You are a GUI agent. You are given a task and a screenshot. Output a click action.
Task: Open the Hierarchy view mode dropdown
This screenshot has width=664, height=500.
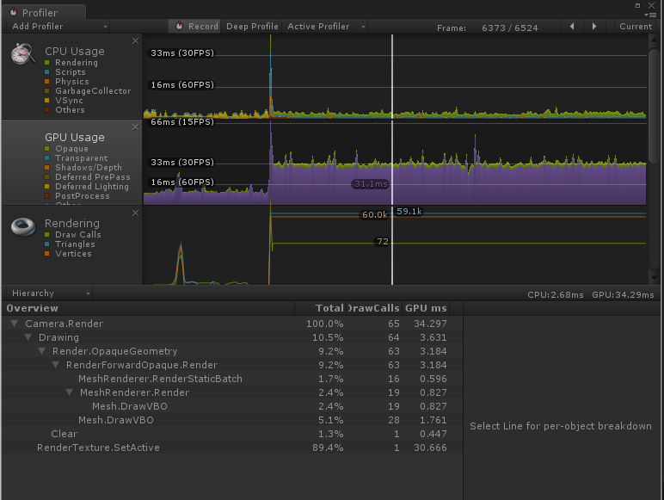49,293
